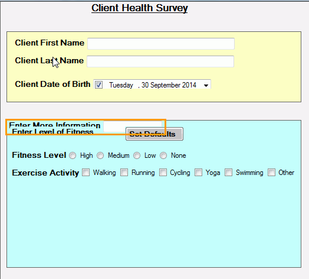Check the Swimming activity checkbox
The height and width of the screenshot is (279, 309).
(229, 172)
